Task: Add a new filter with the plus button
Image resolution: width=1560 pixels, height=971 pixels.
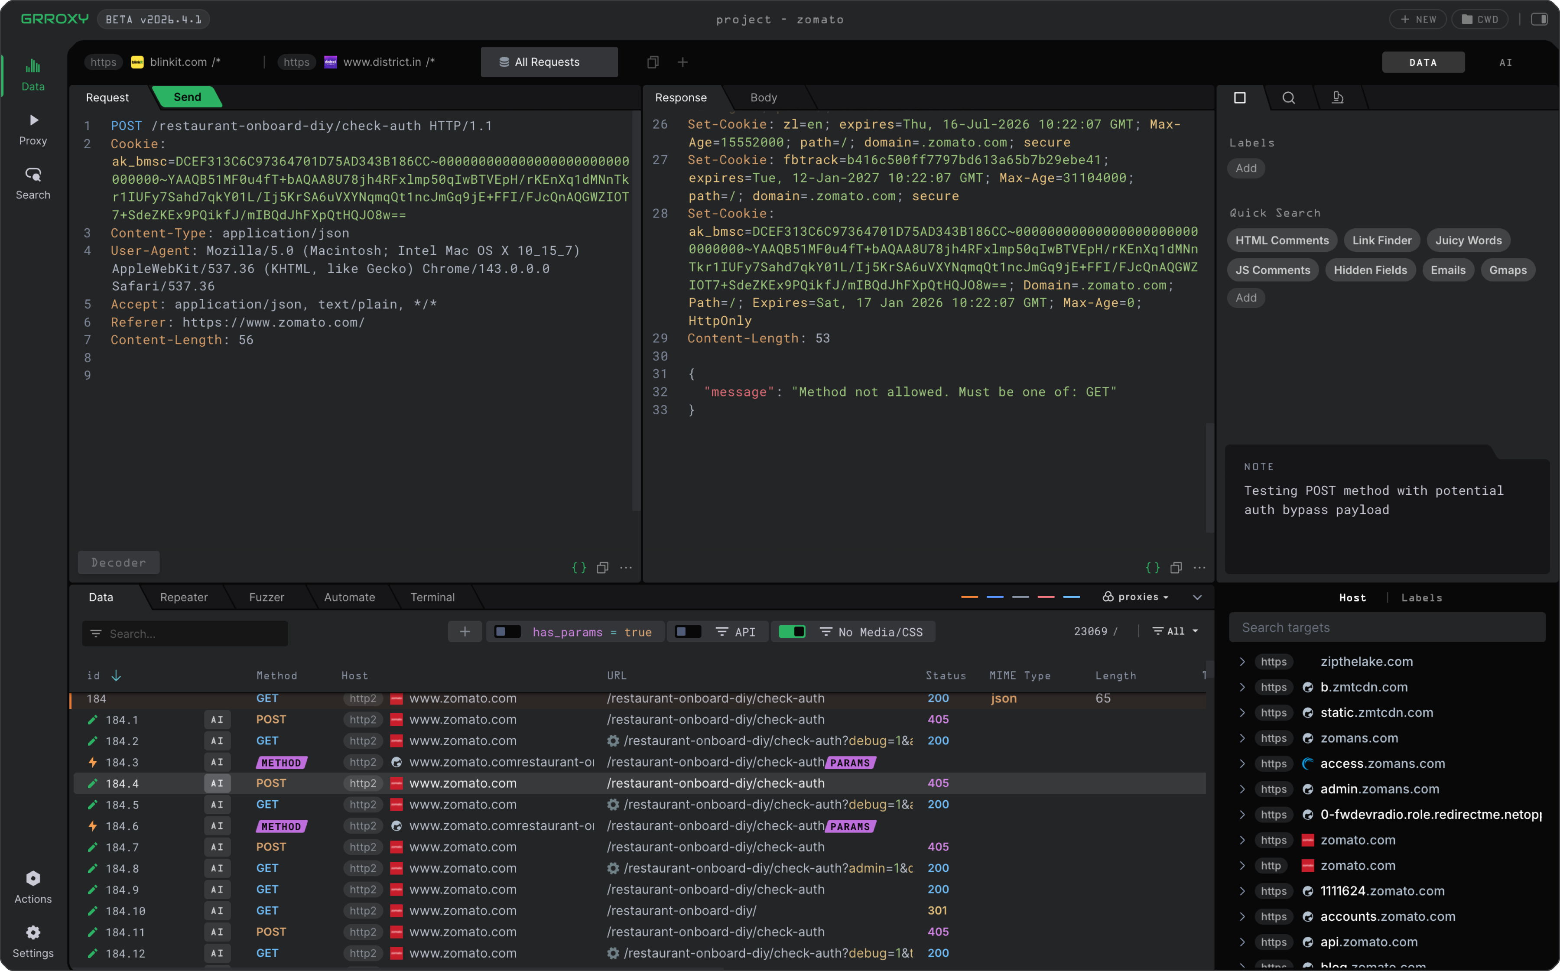Action: coord(465,632)
